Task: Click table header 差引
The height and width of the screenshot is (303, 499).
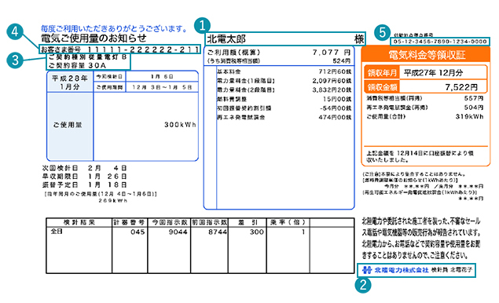Action: pyautogui.click(x=248, y=223)
